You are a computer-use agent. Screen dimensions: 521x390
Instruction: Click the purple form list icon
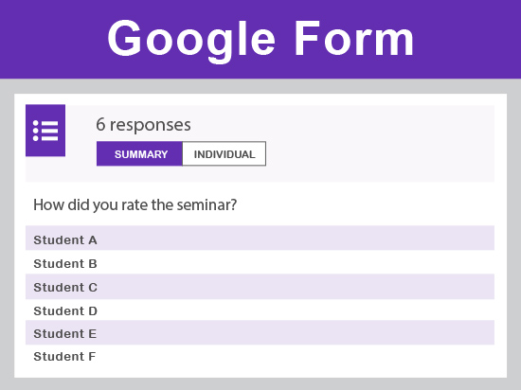click(45, 130)
